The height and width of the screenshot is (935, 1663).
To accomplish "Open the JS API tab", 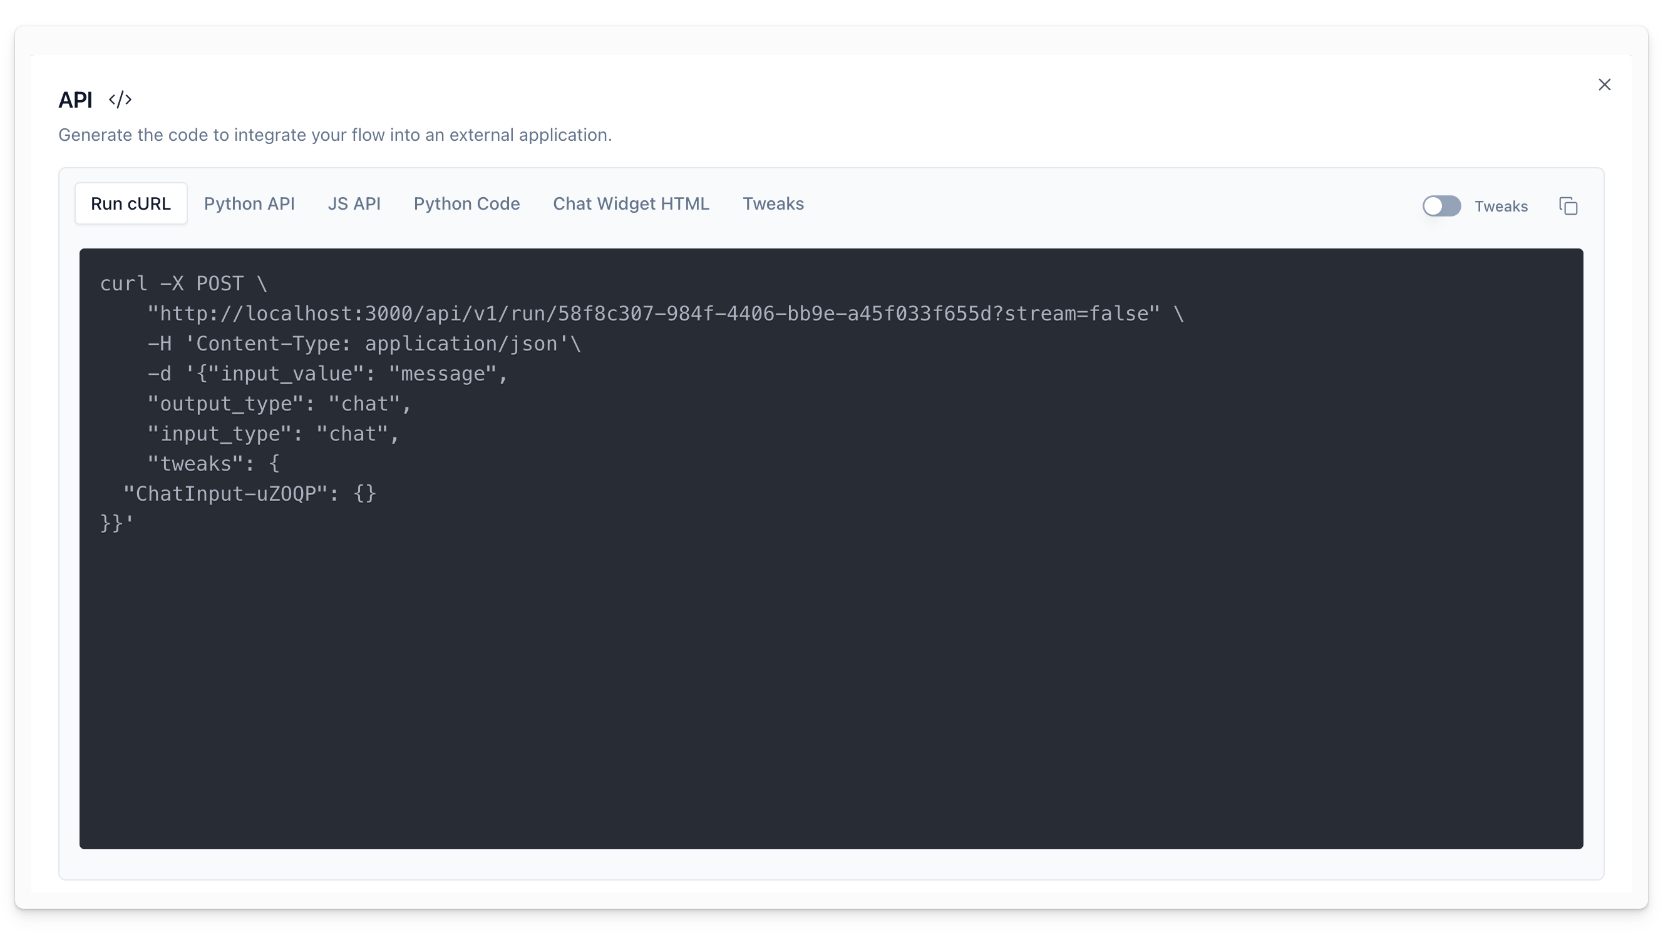I will coord(354,204).
